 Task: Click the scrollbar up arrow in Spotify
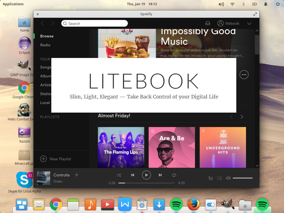[257, 31]
